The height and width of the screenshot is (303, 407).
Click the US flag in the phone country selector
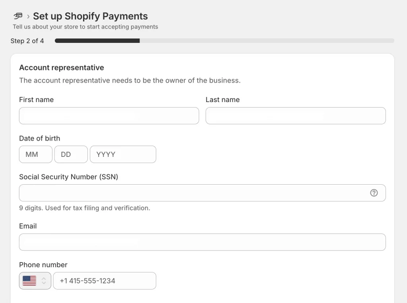click(29, 281)
